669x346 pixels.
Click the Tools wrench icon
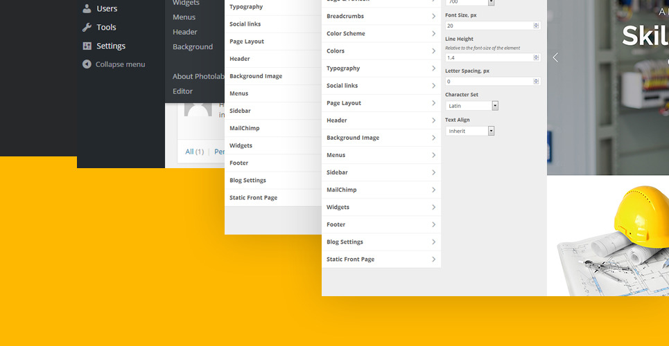[87, 28]
